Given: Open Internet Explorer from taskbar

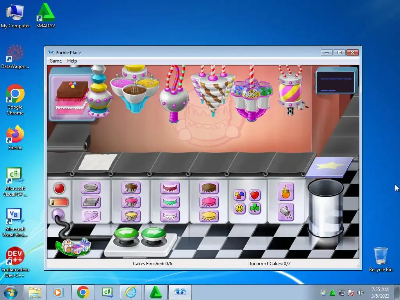Looking at the screenshot, I should pos(130,292).
